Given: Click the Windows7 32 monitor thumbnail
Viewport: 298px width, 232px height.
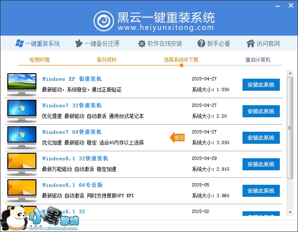Looking at the screenshot, I should click(22, 111).
